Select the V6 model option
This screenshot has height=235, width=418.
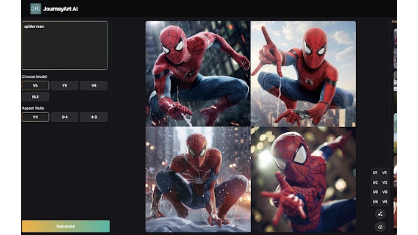click(x=35, y=86)
